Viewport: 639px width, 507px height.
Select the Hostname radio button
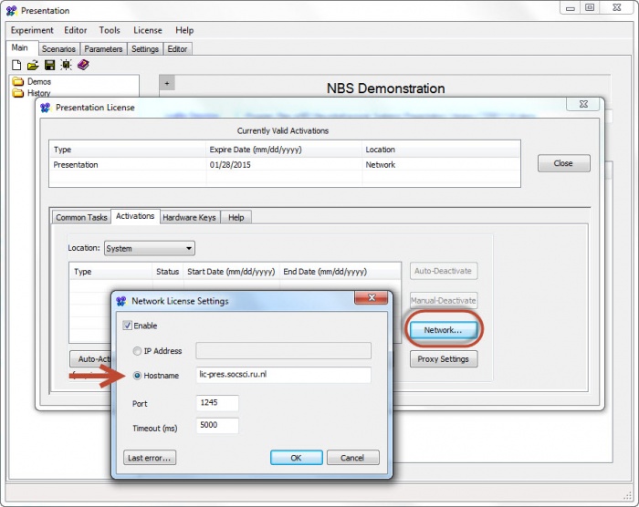[138, 376]
